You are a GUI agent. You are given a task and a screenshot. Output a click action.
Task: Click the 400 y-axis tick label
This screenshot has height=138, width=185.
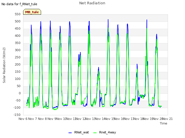(x=18, y=36)
